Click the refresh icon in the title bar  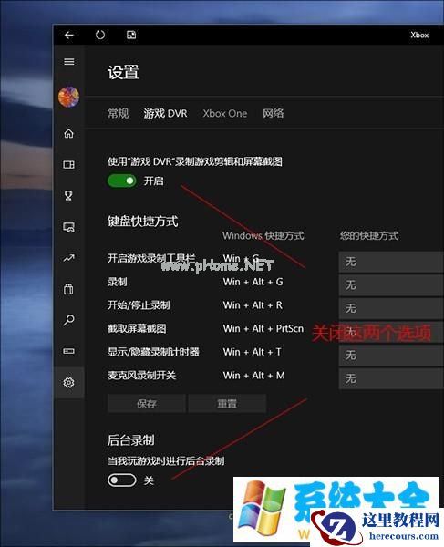tap(100, 35)
